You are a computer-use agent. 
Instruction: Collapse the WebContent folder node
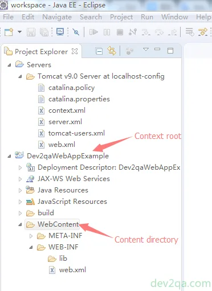coord(20,225)
